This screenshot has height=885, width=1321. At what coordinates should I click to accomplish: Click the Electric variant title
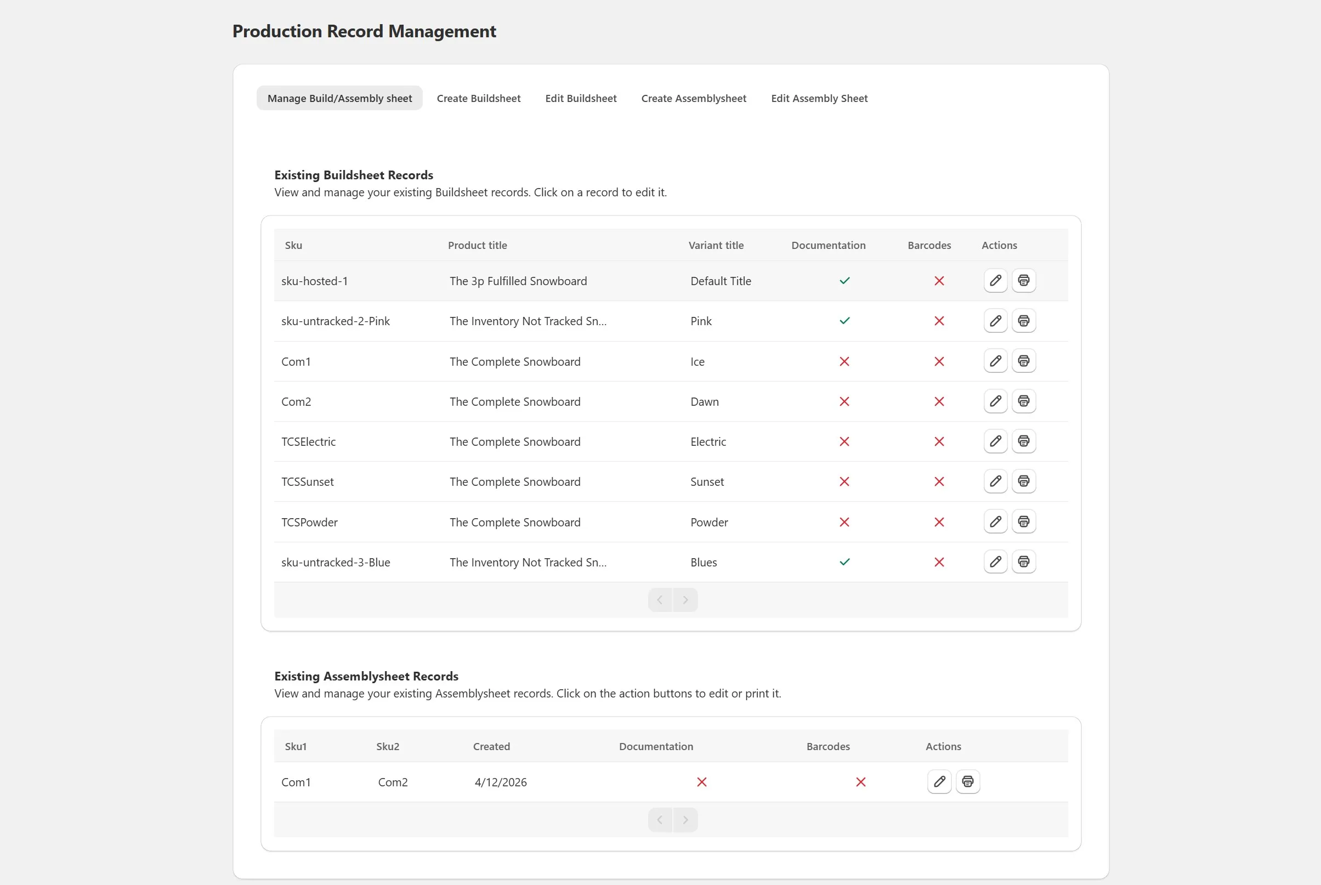coord(708,442)
